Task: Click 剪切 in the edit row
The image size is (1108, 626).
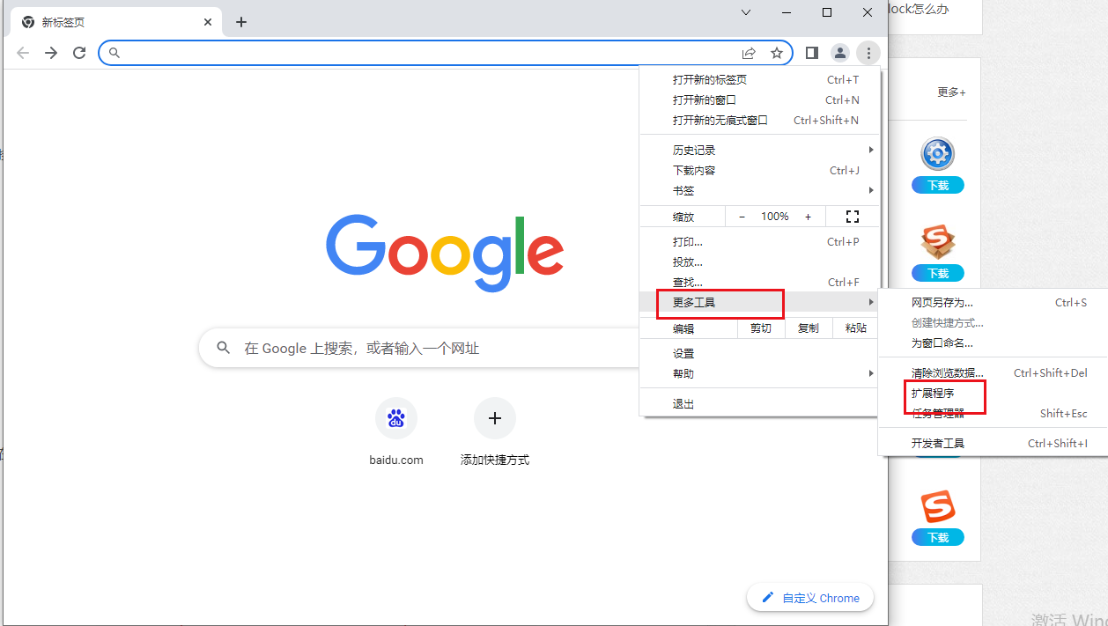Action: [761, 328]
